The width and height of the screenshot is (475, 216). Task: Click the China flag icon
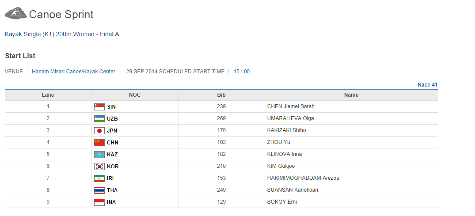[99, 143]
